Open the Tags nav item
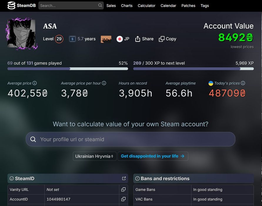Screen dimensions: 262x206 [205, 6]
